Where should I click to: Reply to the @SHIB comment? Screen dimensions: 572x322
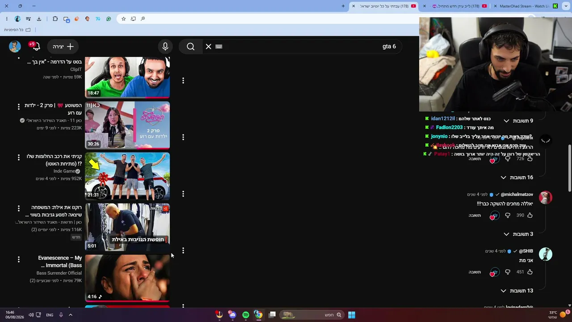coord(475,272)
